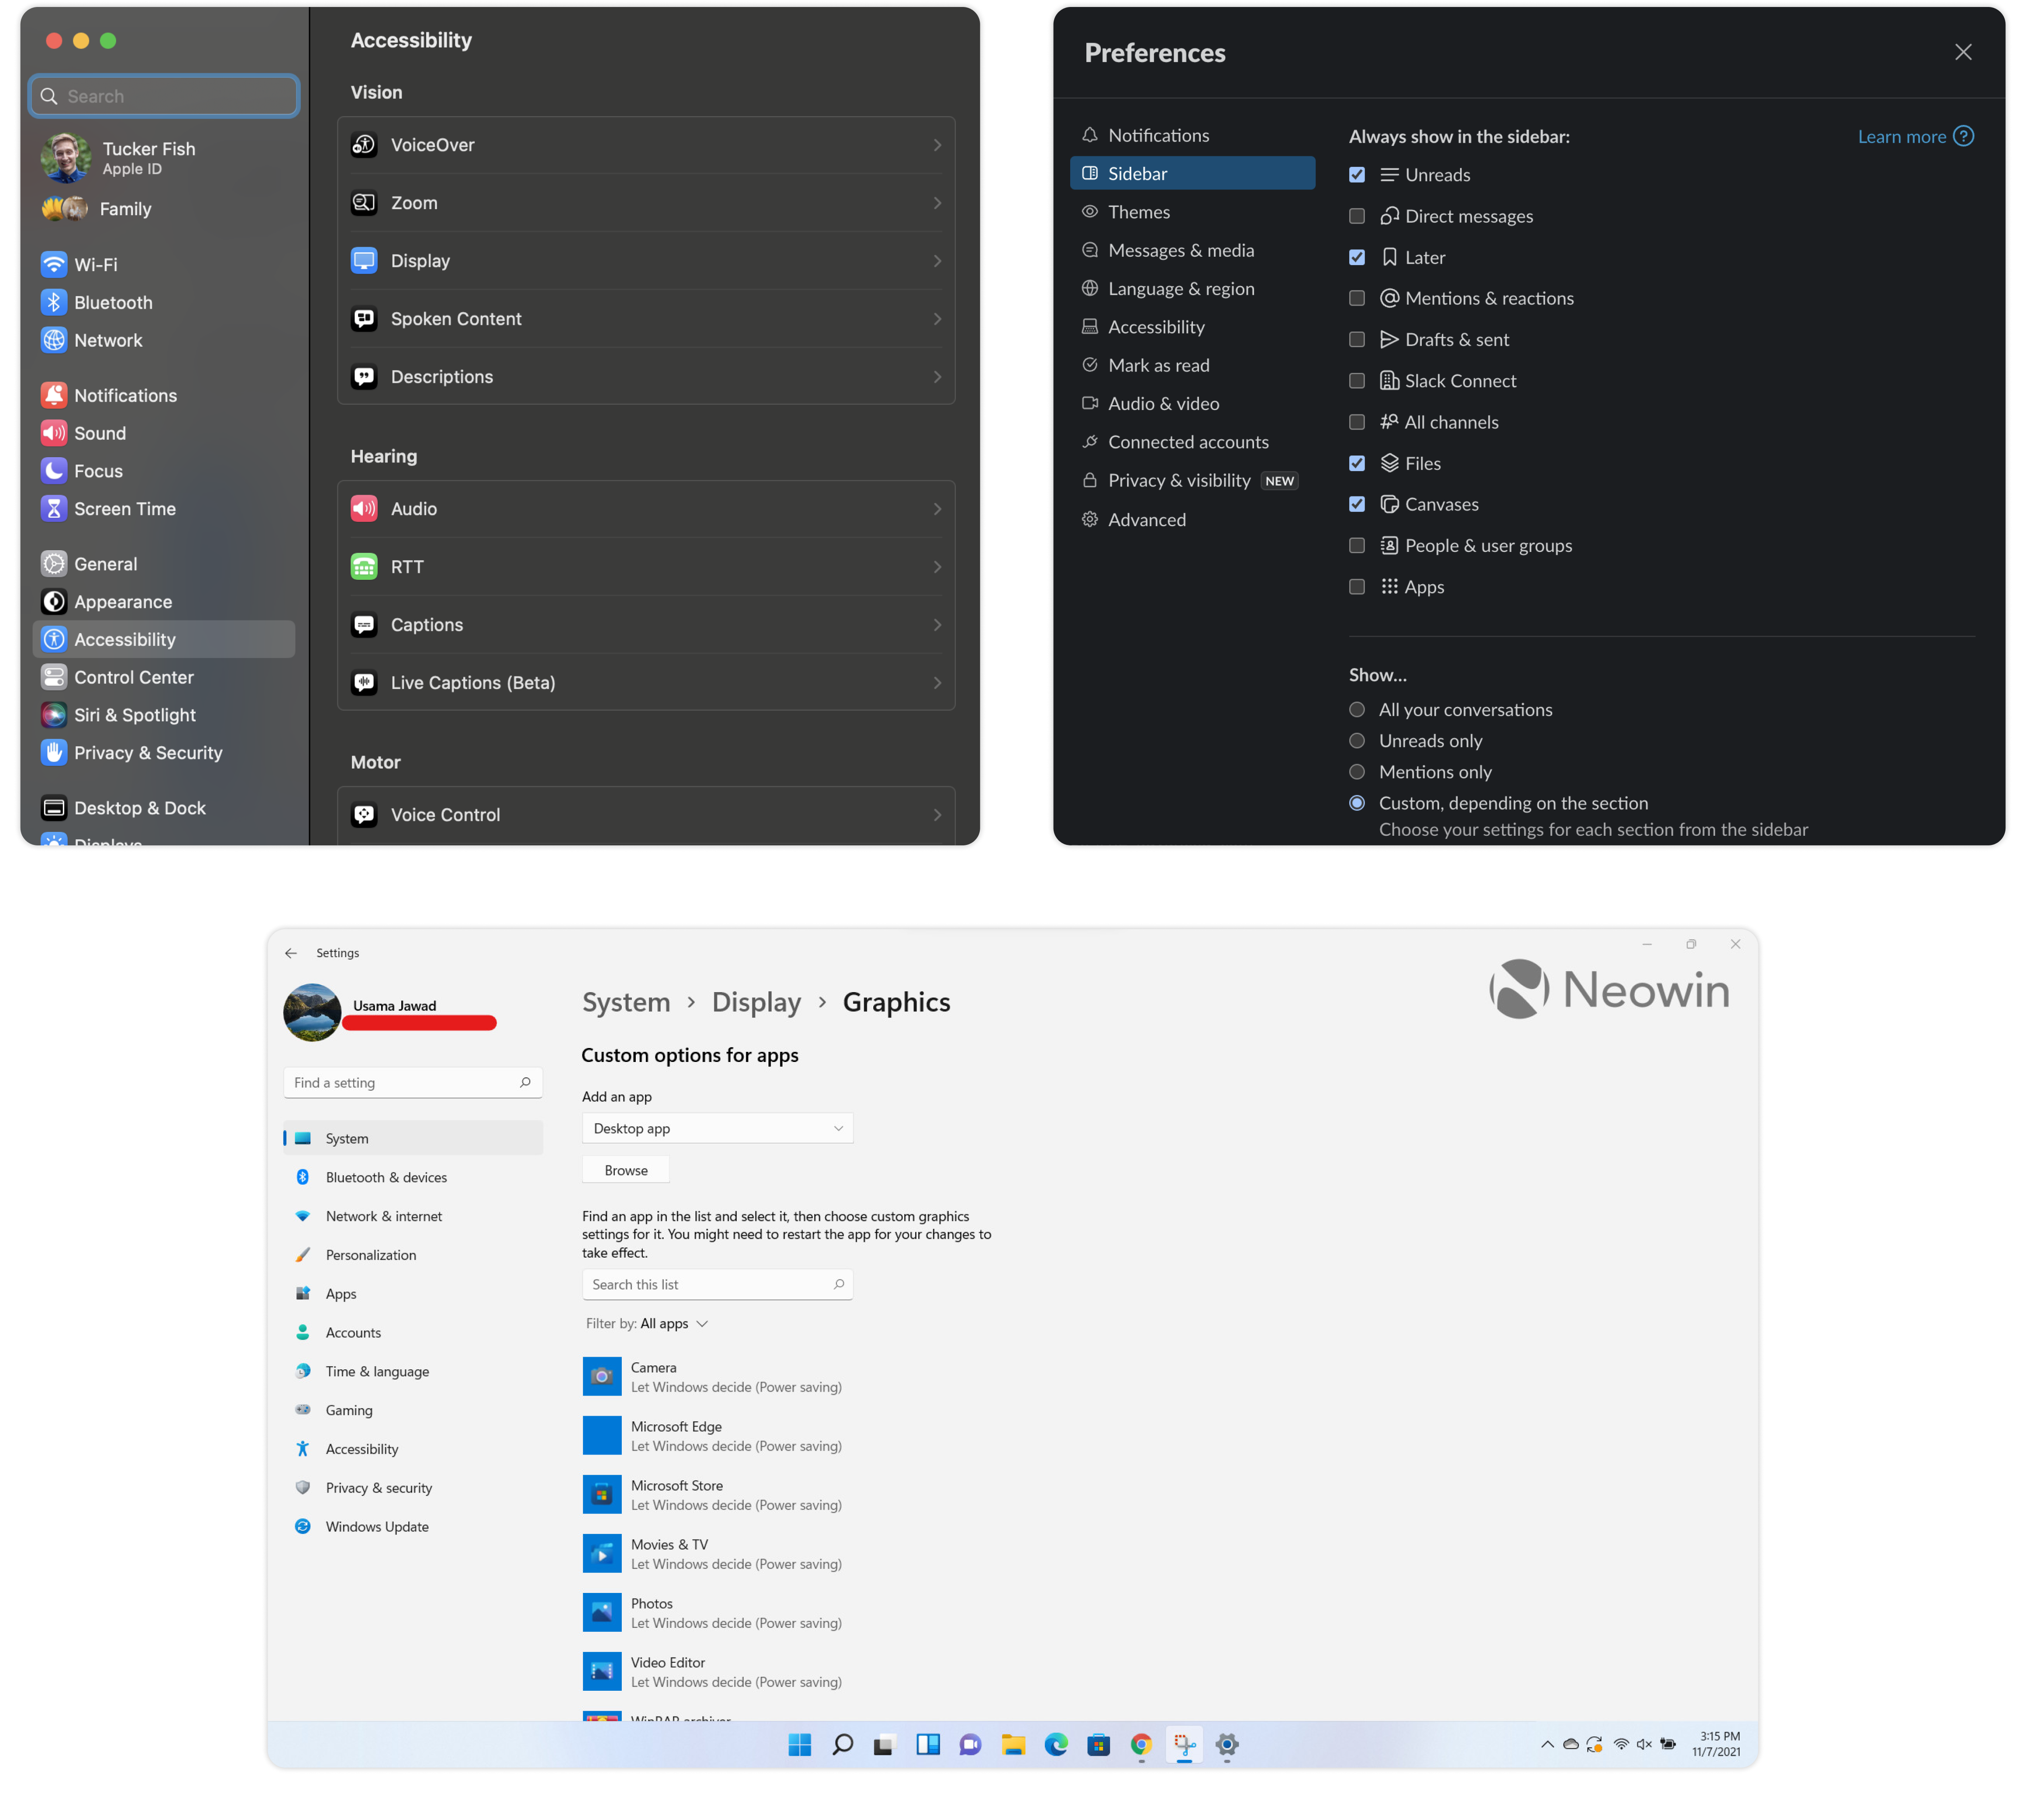The width and height of the screenshot is (2026, 1820).
Task: Open File Explorer from the taskbar
Action: point(1014,1745)
